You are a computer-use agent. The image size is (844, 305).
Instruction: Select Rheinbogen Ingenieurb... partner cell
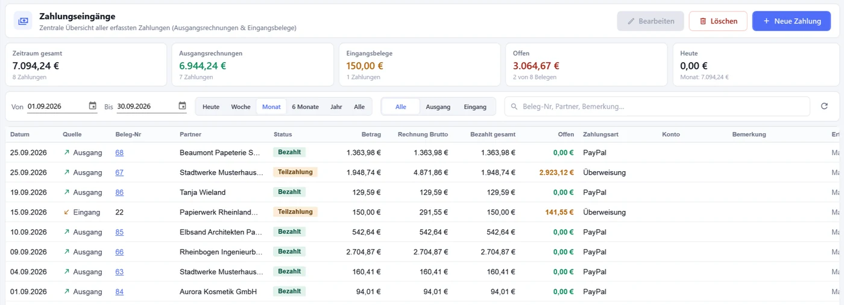point(221,252)
